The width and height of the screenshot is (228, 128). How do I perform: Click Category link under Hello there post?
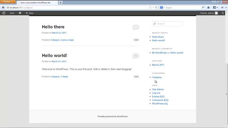click(55, 40)
